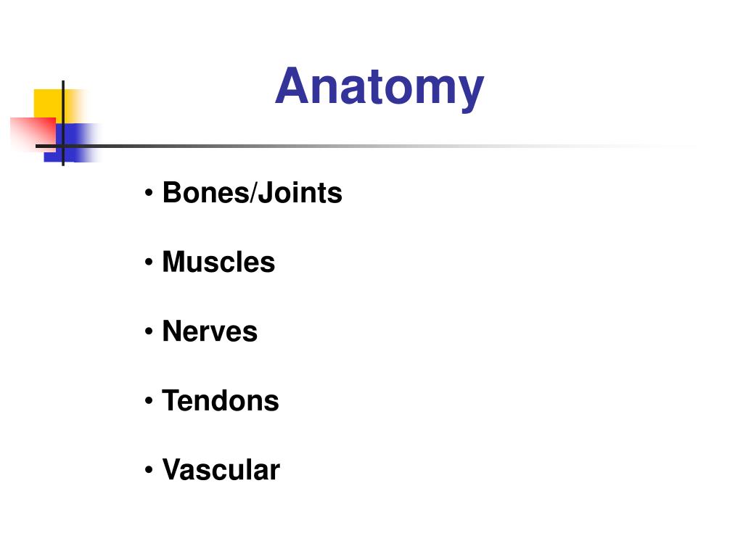The width and height of the screenshot is (743, 557).
Task: Select the Vascular bullet text
Action: tap(221, 470)
